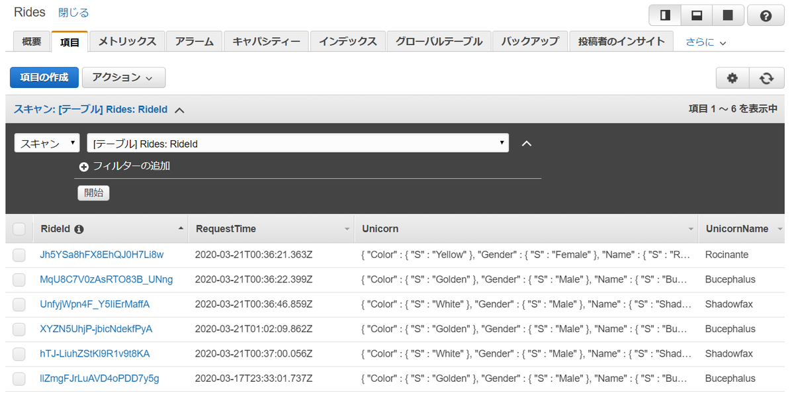The width and height of the screenshot is (794, 401).
Task: Open the help question mark icon
Action: click(766, 15)
